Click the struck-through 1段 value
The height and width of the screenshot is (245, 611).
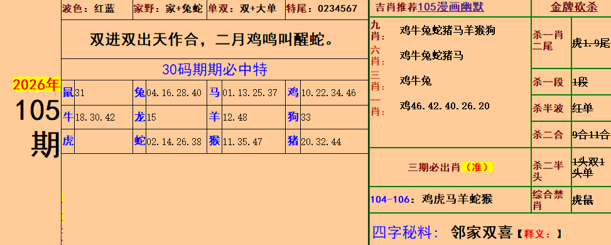[x=580, y=82]
